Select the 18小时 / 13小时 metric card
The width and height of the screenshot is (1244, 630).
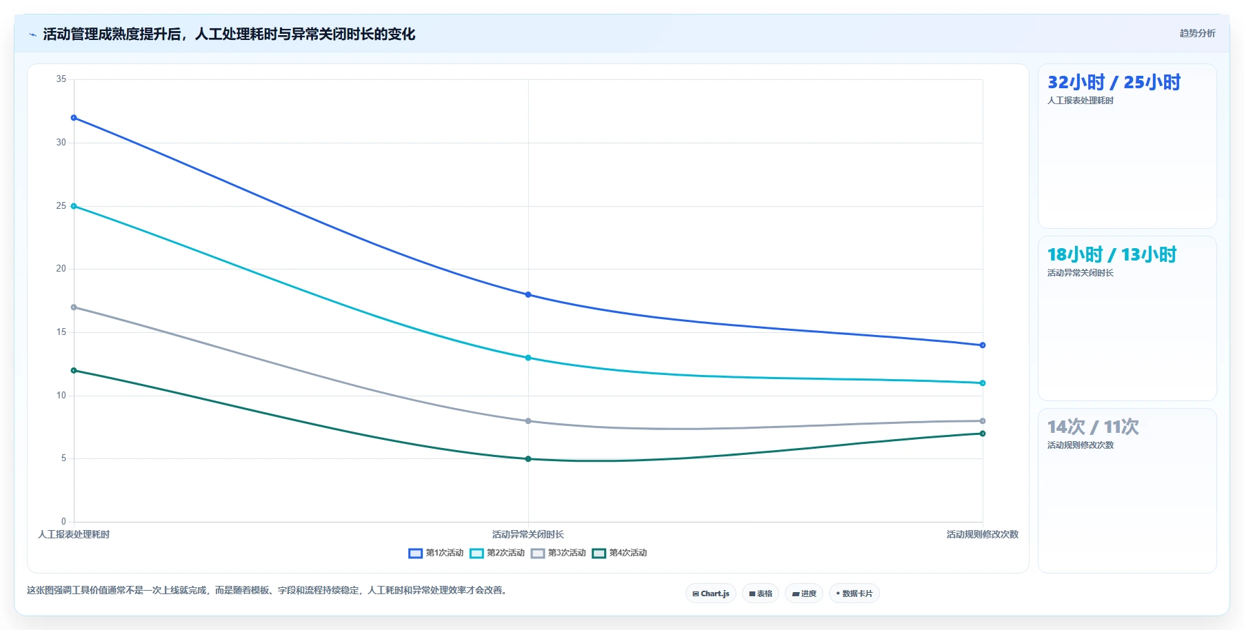click(1127, 318)
